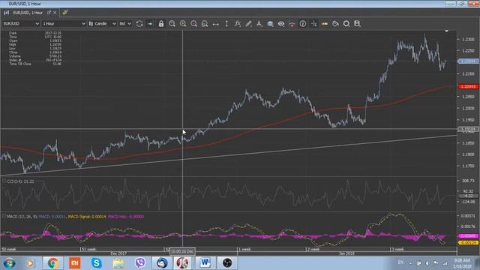Open Viber from the taskbar
Viewport: 480px width, 270px height.
[x=140, y=263]
